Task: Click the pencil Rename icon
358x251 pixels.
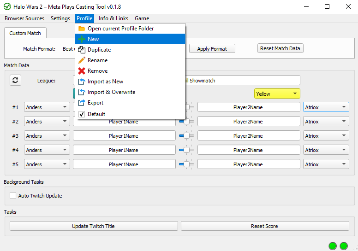Action: tap(82, 60)
